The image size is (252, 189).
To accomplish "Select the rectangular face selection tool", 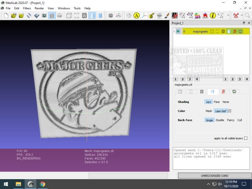I will click(x=220, y=16).
